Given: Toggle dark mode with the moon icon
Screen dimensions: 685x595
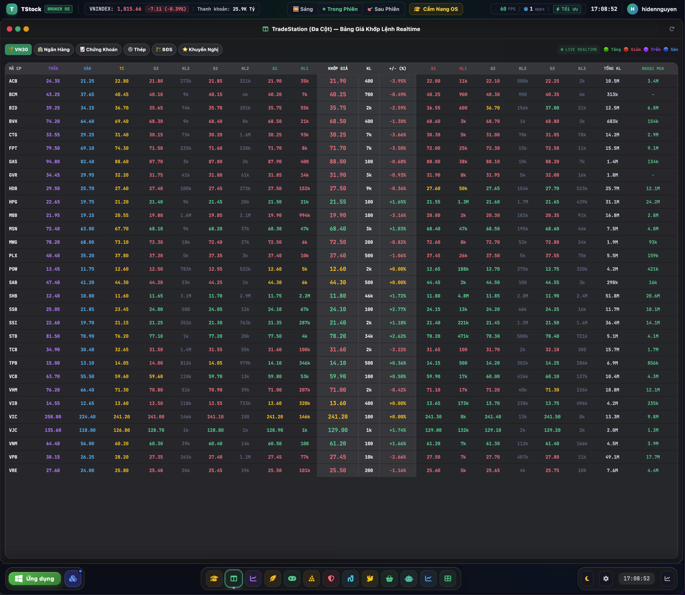Looking at the screenshot, I should point(587,579).
